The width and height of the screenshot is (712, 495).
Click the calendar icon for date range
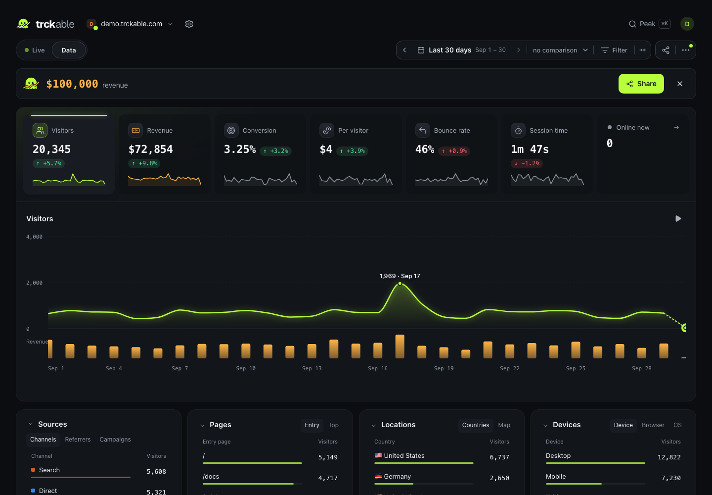[x=421, y=50]
